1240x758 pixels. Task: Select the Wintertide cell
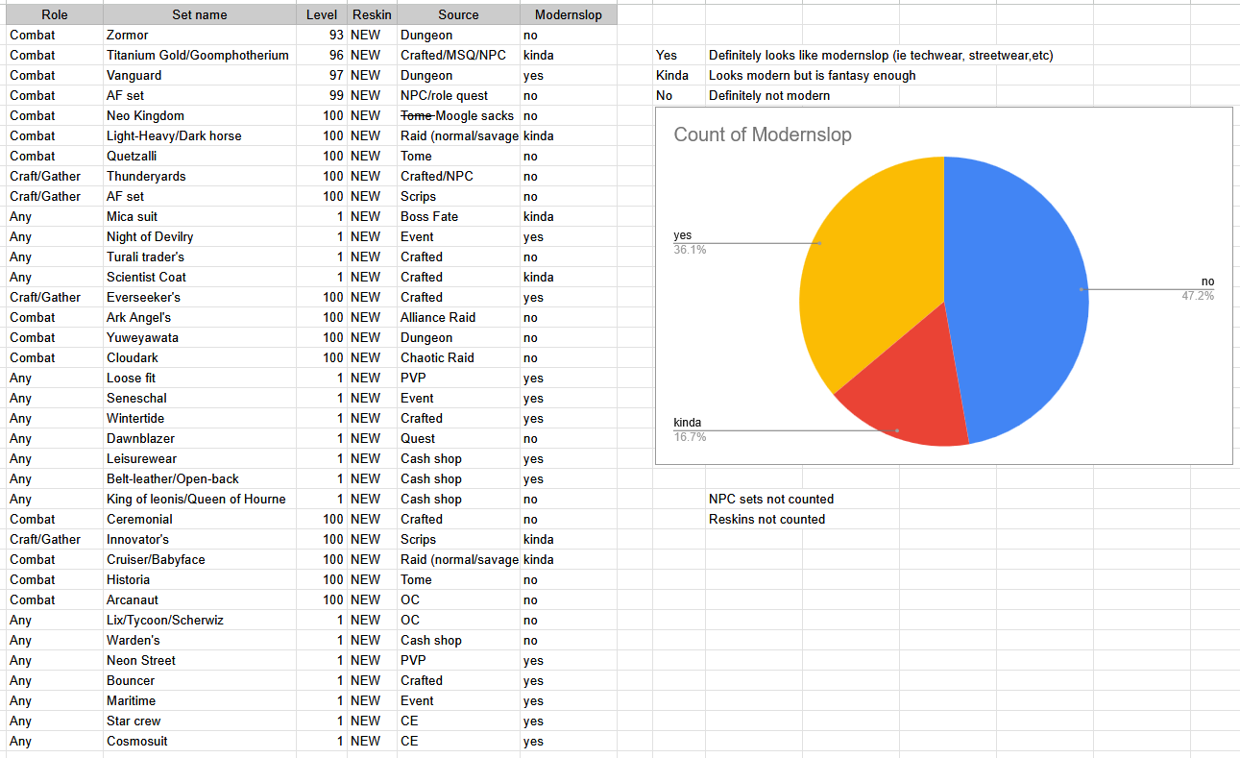200,418
